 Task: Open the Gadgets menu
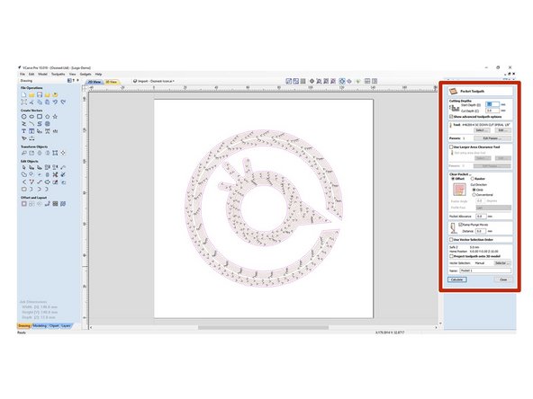point(86,74)
